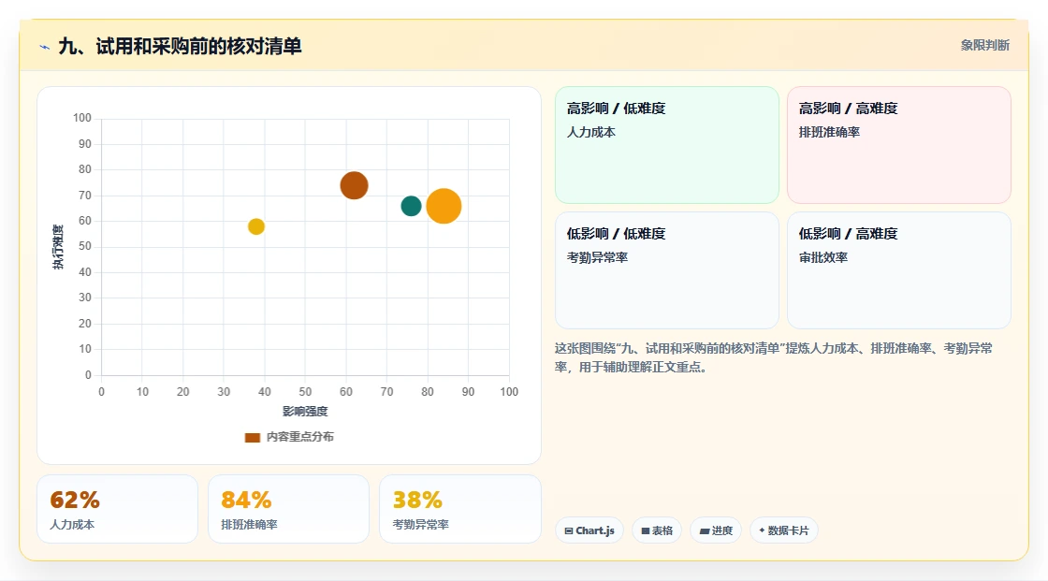Click the 排班准确率 text in the pink card

(x=829, y=132)
